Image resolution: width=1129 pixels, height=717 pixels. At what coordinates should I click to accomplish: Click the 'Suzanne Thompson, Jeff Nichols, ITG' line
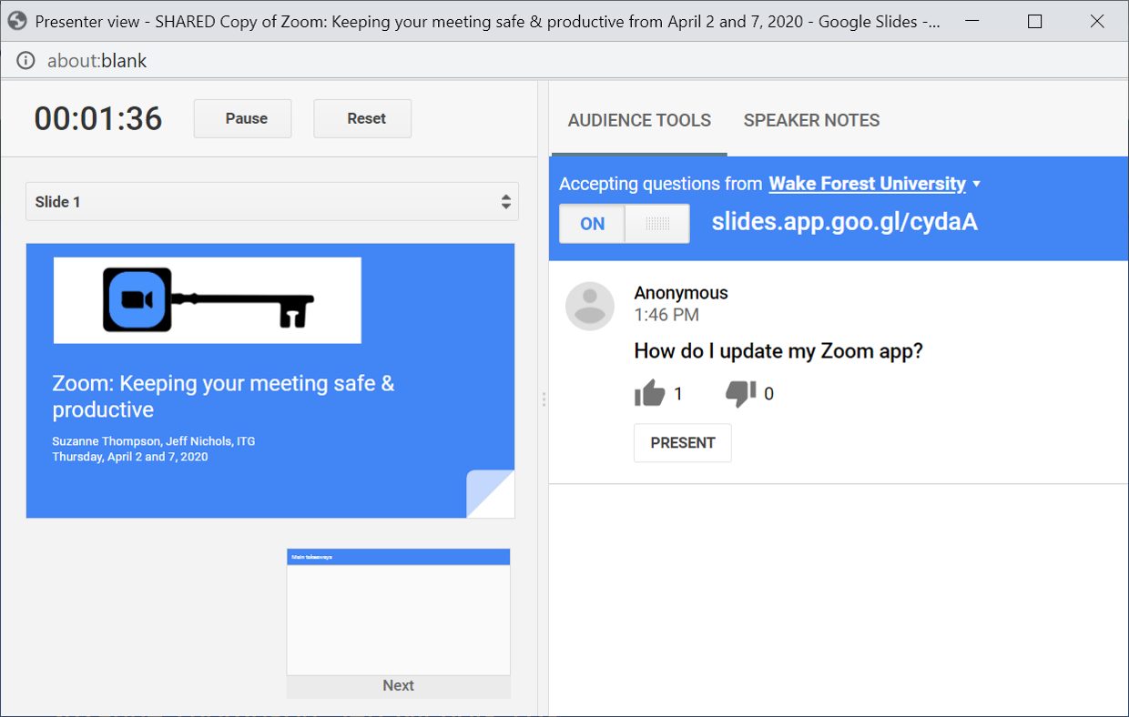(x=154, y=441)
